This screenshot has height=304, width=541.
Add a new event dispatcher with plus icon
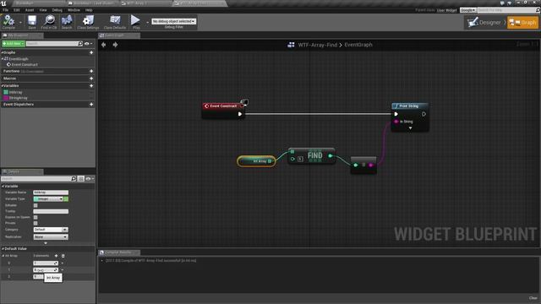[91, 104]
